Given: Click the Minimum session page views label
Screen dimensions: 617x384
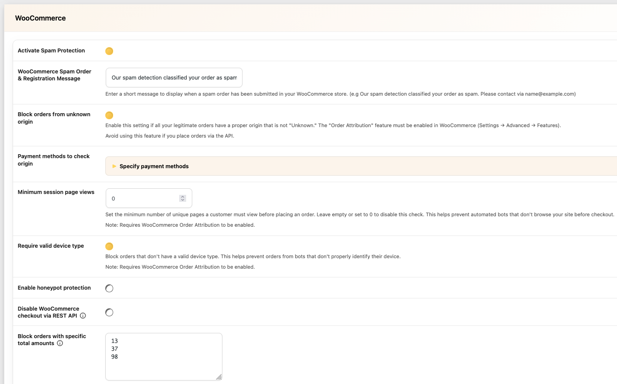Looking at the screenshot, I should click(56, 192).
